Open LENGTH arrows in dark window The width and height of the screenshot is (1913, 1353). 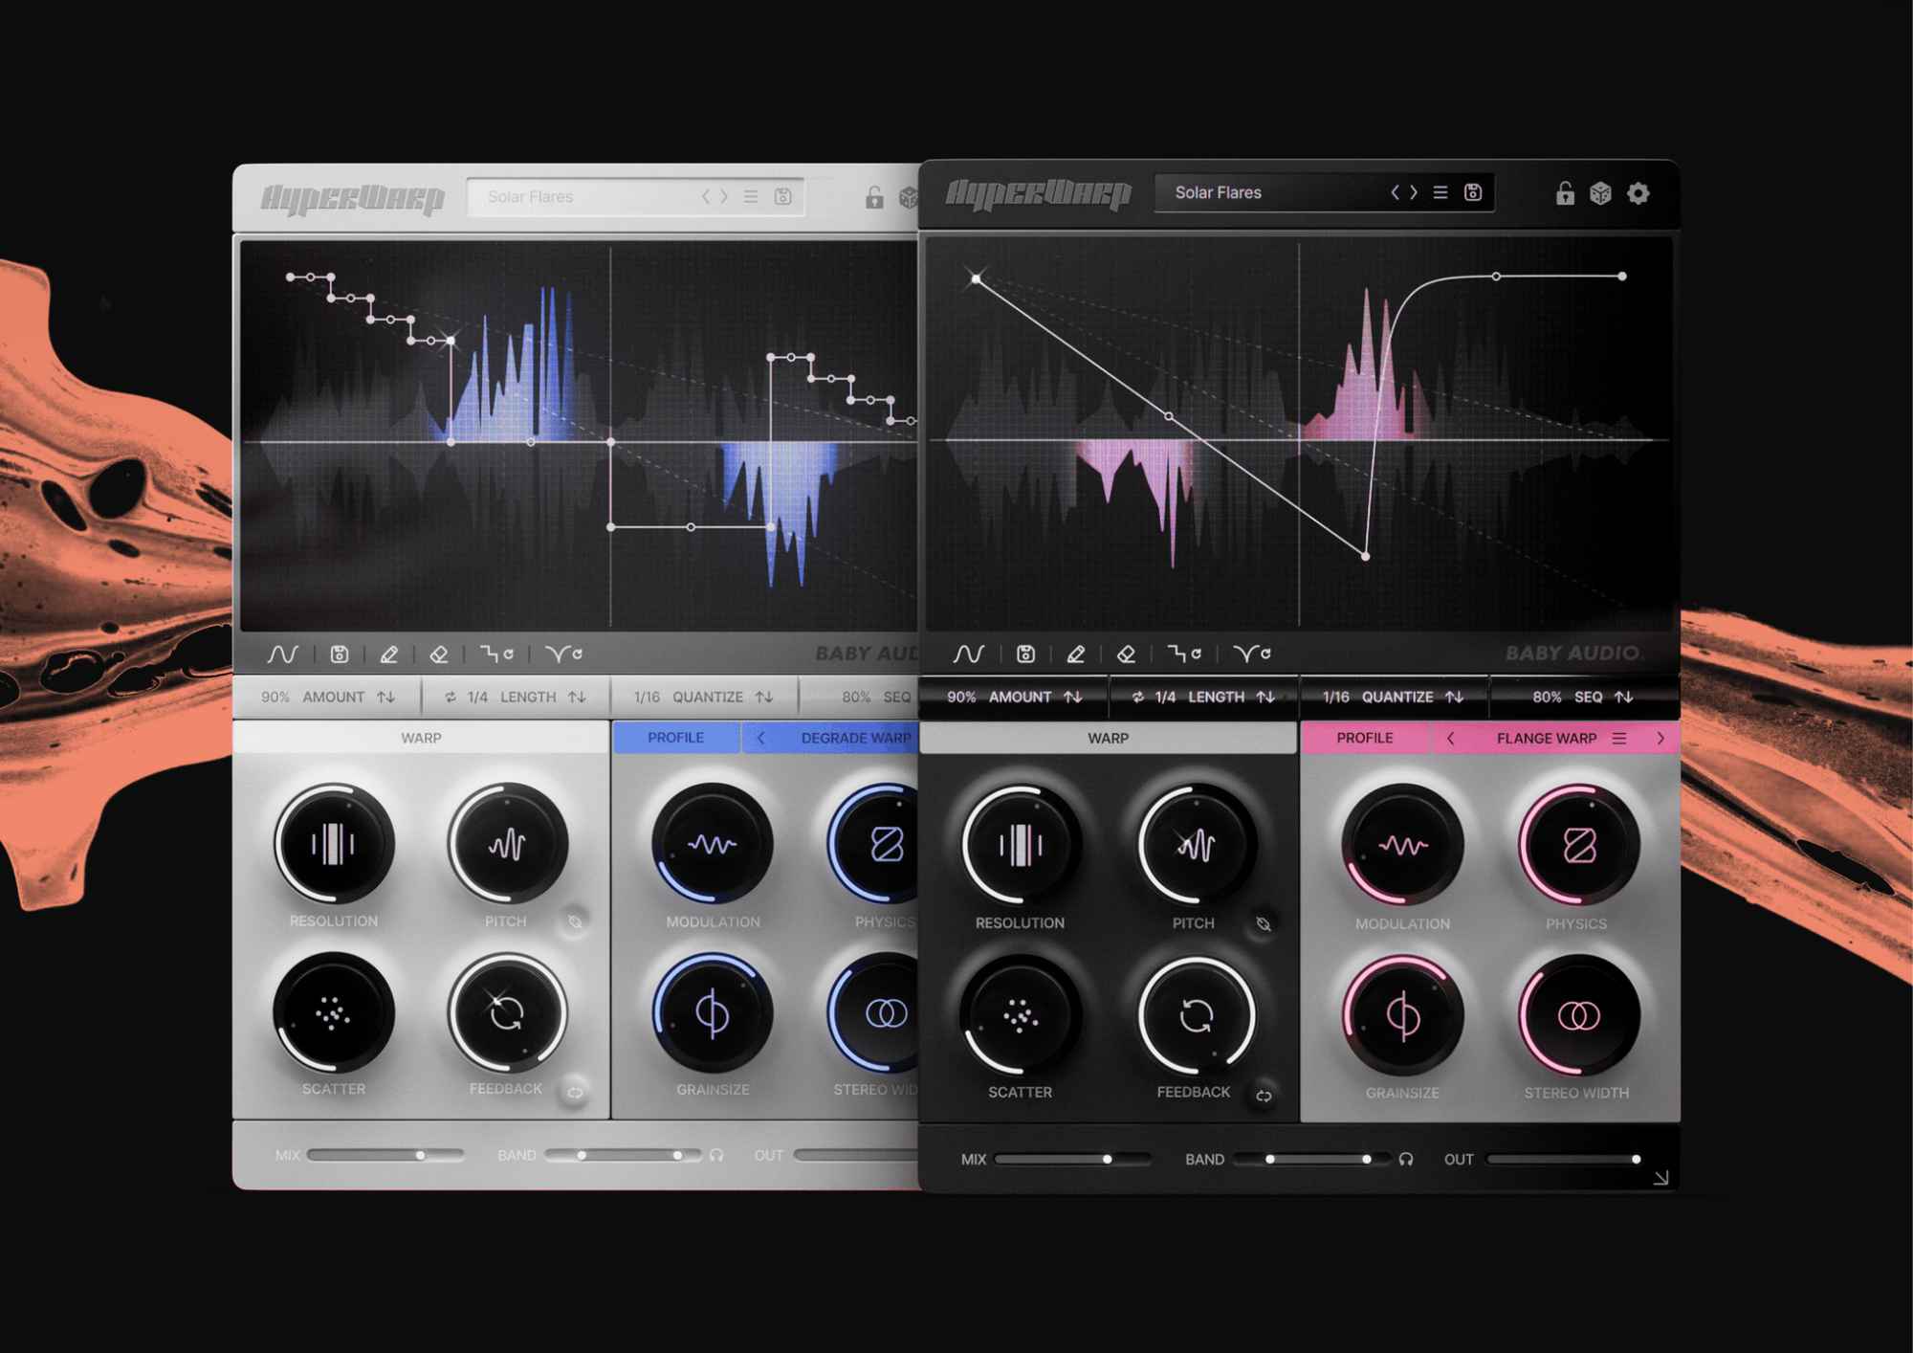click(x=1265, y=697)
